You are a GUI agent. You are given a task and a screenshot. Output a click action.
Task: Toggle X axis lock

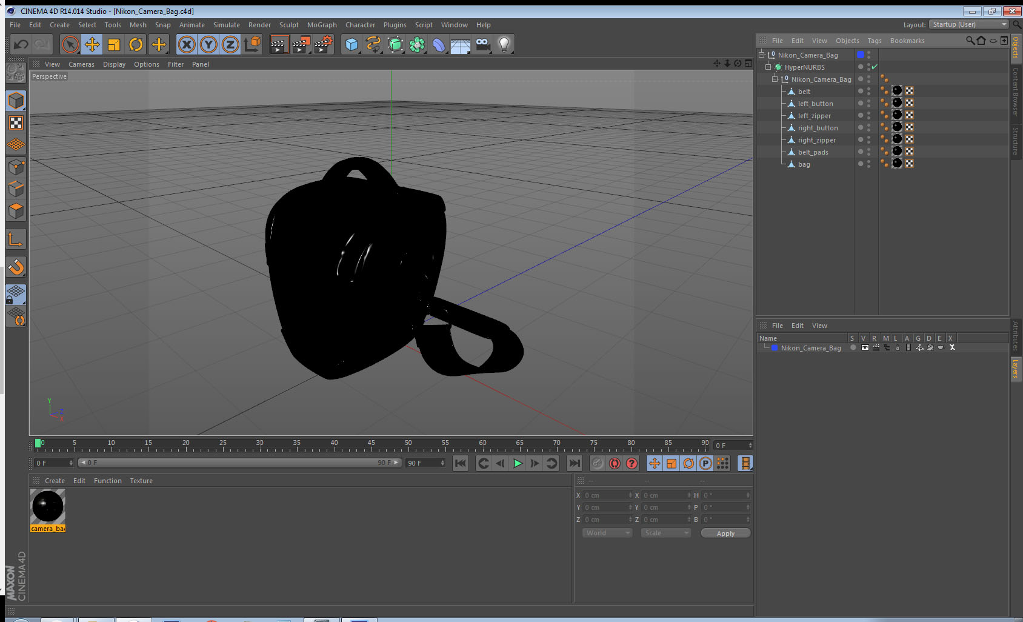coord(187,44)
